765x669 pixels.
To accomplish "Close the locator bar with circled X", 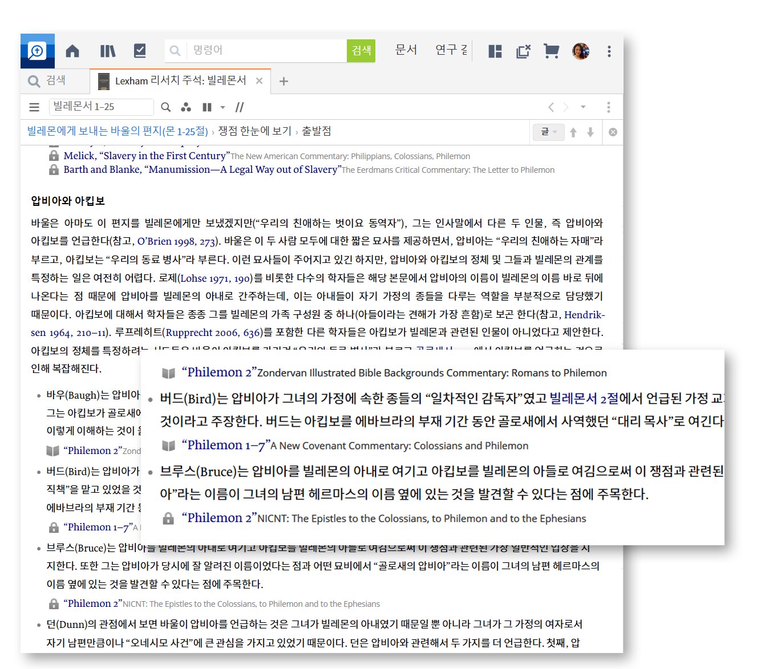I will pyautogui.click(x=613, y=132).
